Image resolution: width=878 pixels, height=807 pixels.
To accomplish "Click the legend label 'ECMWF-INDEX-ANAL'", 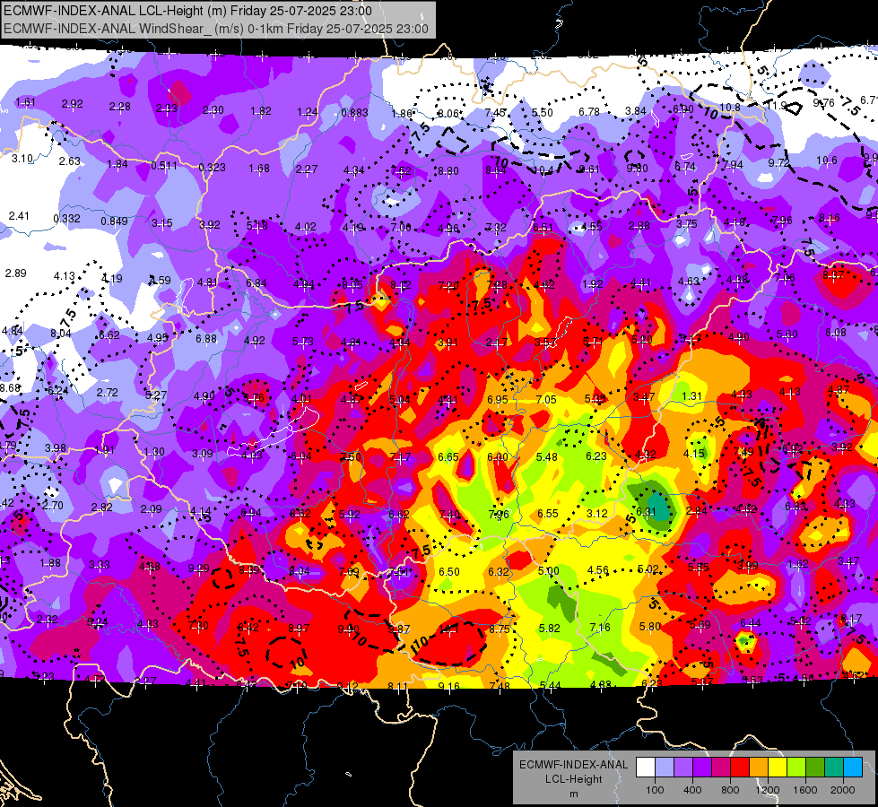I will [573, 765].
